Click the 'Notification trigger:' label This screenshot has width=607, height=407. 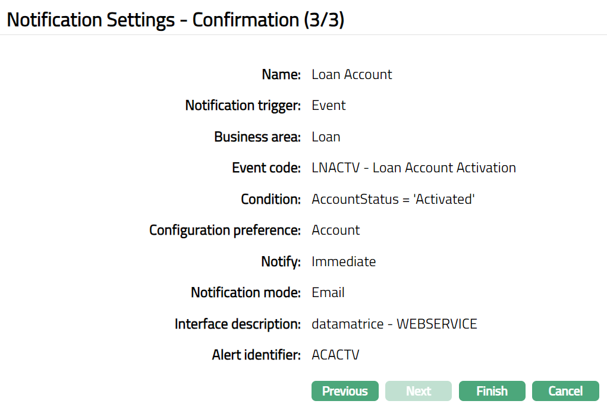243,106
